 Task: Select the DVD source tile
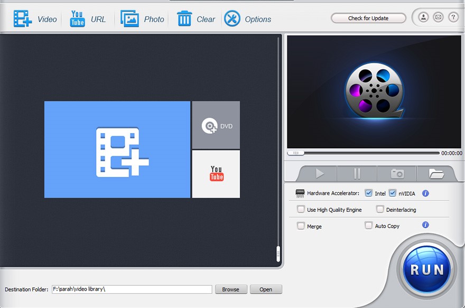[x=216, y=125]
